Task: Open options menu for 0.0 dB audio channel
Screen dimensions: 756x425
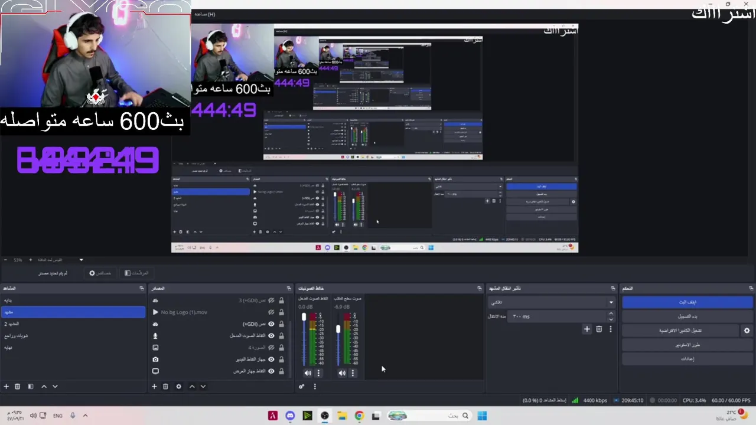Action: [318, 373]
